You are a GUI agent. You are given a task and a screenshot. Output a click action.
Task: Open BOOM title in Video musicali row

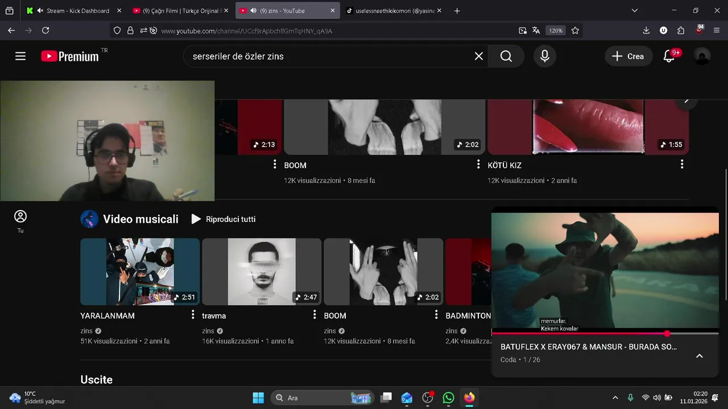(335, 315)
